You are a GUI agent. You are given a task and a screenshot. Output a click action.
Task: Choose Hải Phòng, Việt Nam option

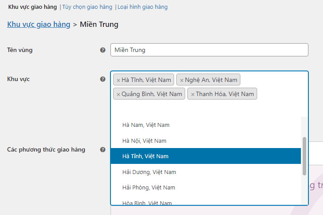pyautogui.click(x=148, y=188)
